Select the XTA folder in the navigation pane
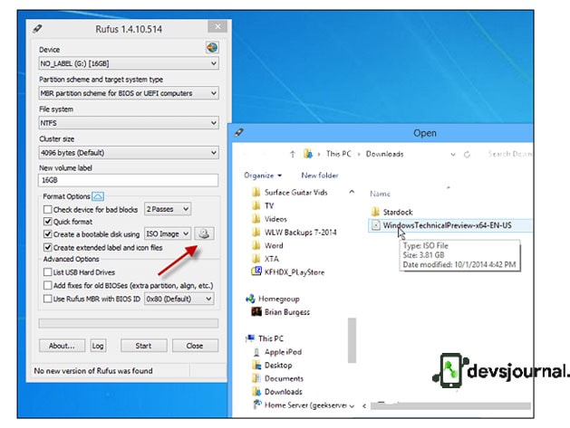The height and width of the screenshot is (428, 570). [x=266, y=259]
